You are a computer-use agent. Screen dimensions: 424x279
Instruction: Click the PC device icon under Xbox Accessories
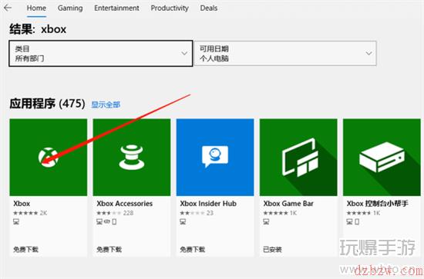click(99, 222)
